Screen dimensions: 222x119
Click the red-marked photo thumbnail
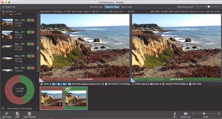52,98
